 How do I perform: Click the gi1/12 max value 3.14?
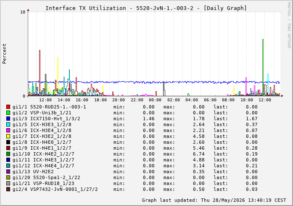tap(199, 166)
